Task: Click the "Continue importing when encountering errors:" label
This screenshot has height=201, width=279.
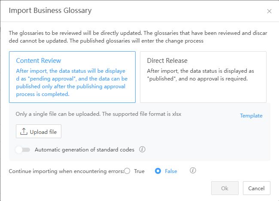Action: coord(67,171)
